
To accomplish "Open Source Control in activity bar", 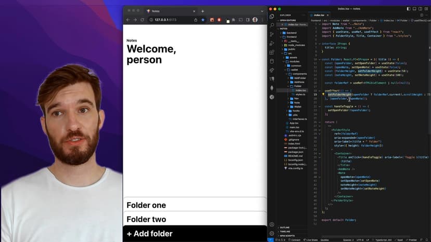I will click(272, 34).
